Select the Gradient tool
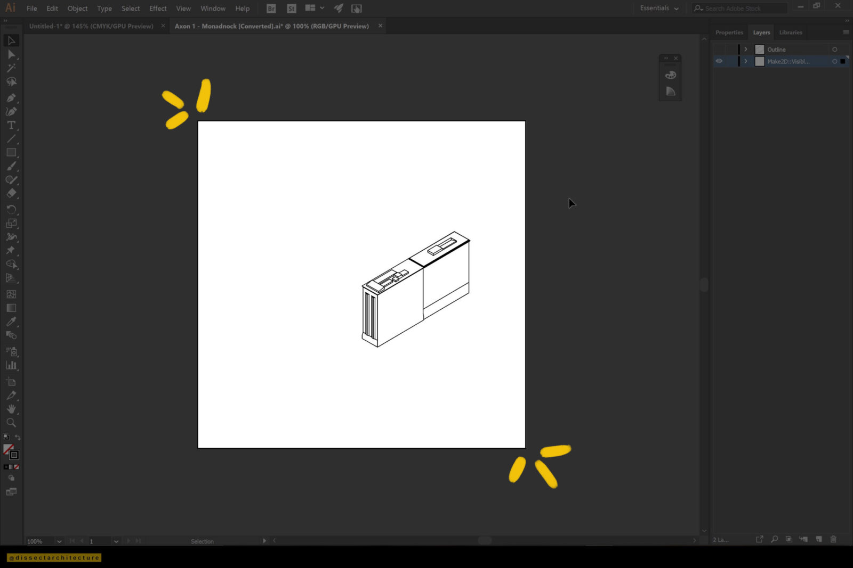This screenshot has height=568, width=853. pyautogui.click(x=11, y=308)
